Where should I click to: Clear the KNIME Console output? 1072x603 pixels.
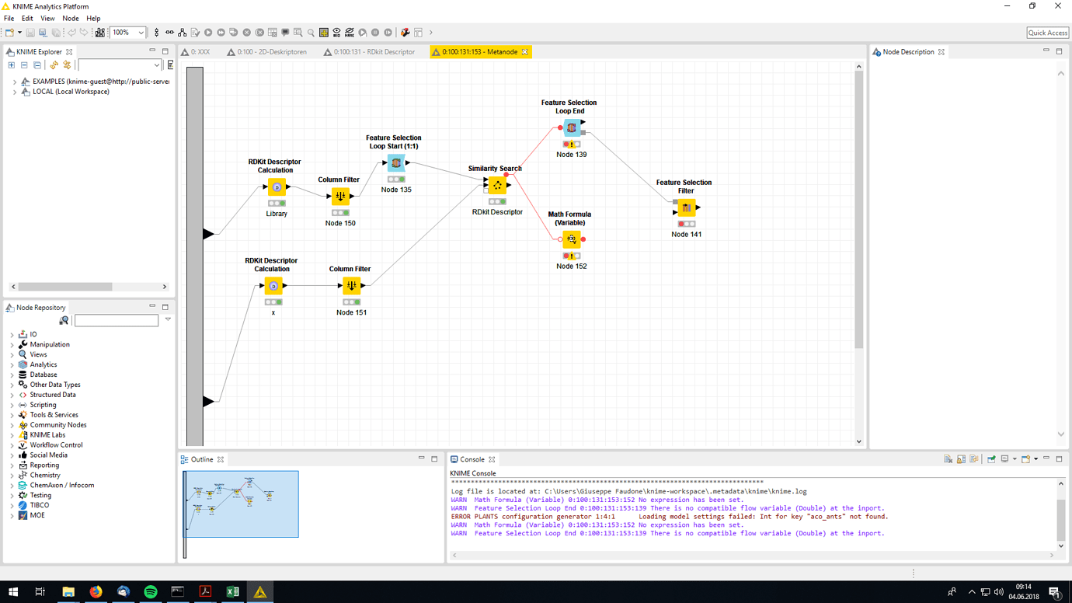point(948,458)
